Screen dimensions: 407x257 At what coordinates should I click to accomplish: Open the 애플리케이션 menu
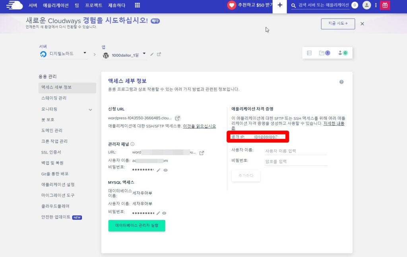[56, 5]
